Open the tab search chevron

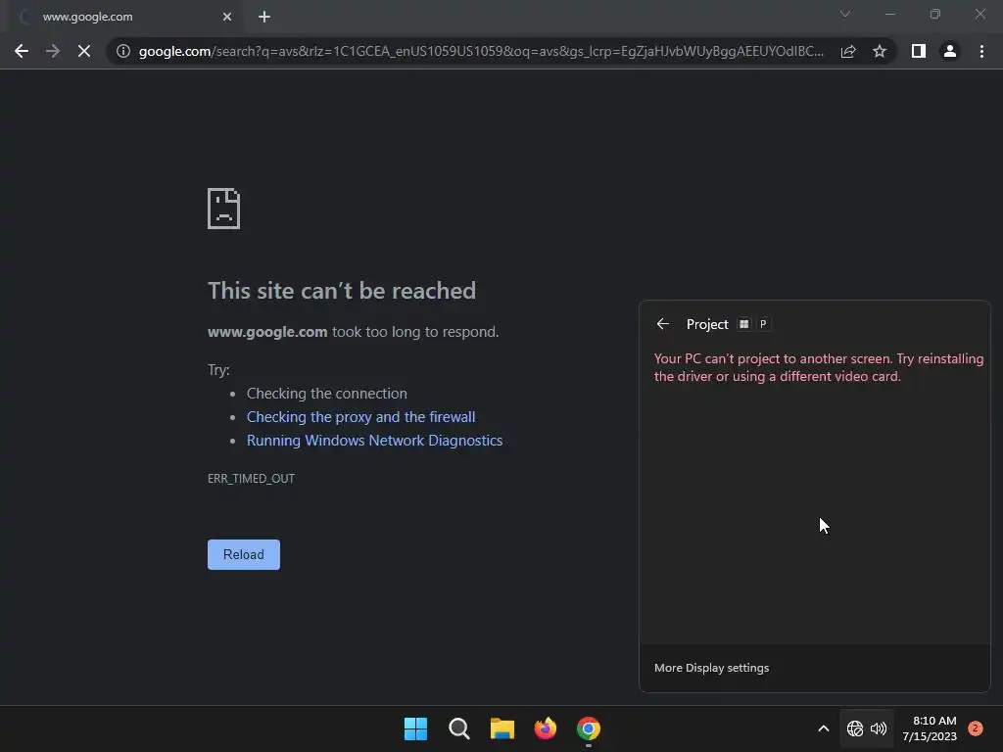tap(845, 14)
